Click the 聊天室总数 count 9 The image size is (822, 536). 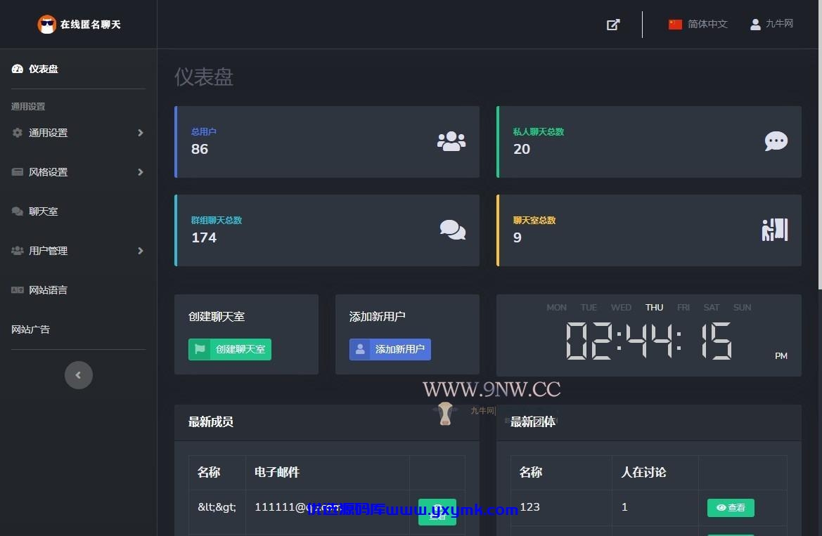[518, 237]
